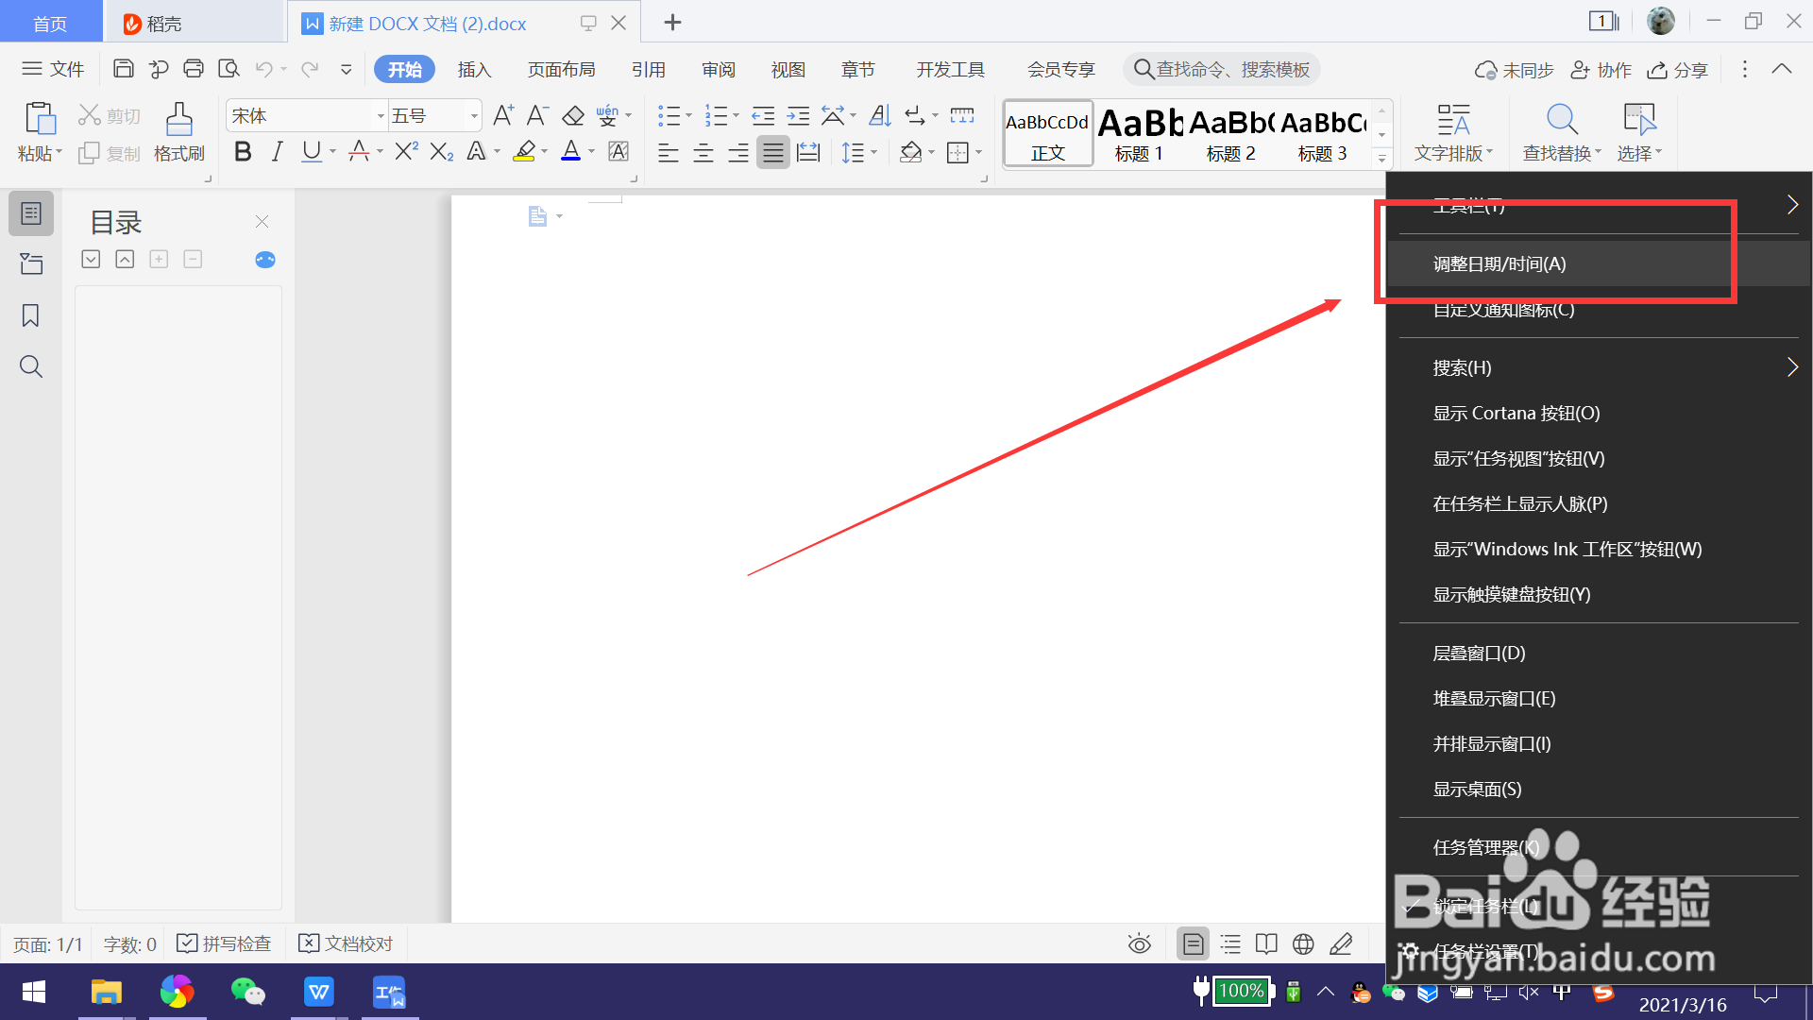The height and width of the screenshot is (1020, 1813).
Task: Click the 文档校对 button in status bar
Action: (x=347, y=943)
